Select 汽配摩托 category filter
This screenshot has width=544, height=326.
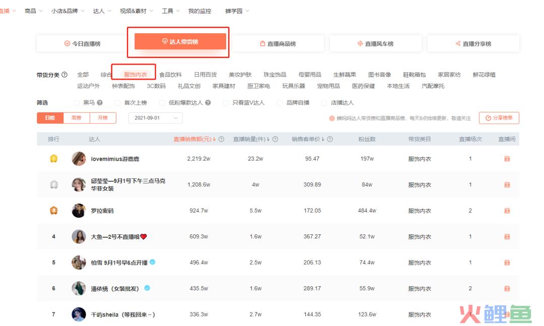(433, 86)
